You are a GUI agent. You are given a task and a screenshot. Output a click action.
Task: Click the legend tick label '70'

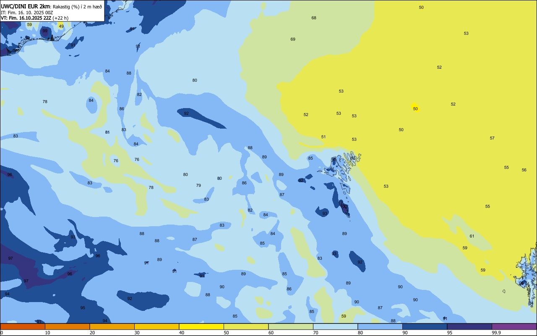tap(315, 333)
